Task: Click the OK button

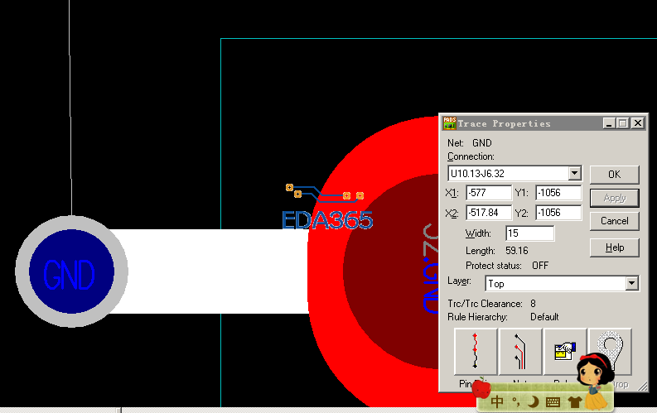Action: tap(614, 174)
